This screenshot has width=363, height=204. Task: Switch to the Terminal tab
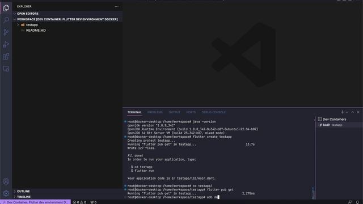tap(134, 112)
